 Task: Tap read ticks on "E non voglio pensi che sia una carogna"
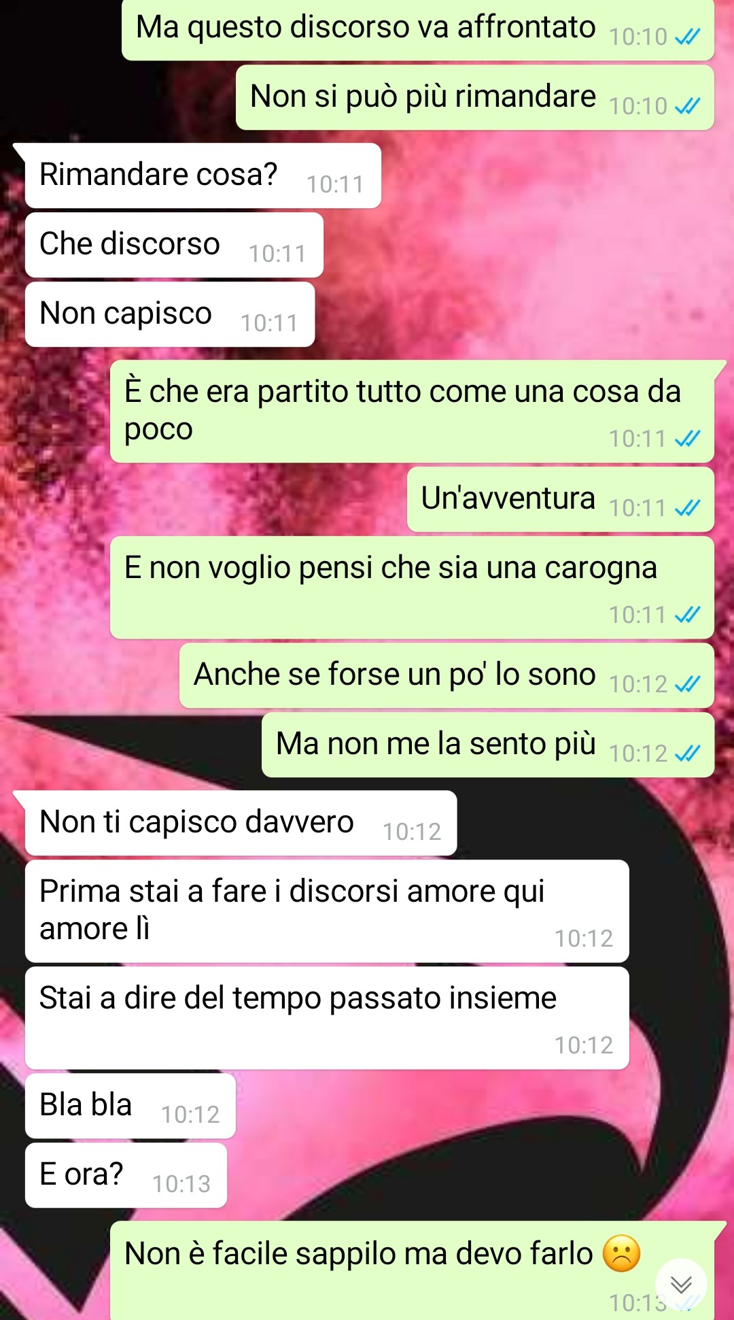click(687, 615)
